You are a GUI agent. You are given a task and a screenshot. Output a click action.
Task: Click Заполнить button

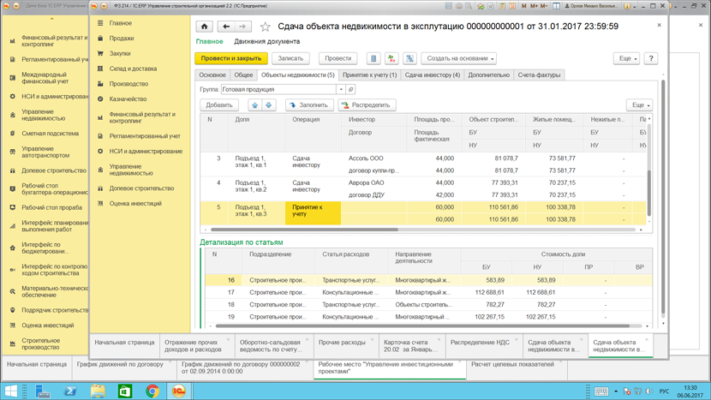pos(309,105)
